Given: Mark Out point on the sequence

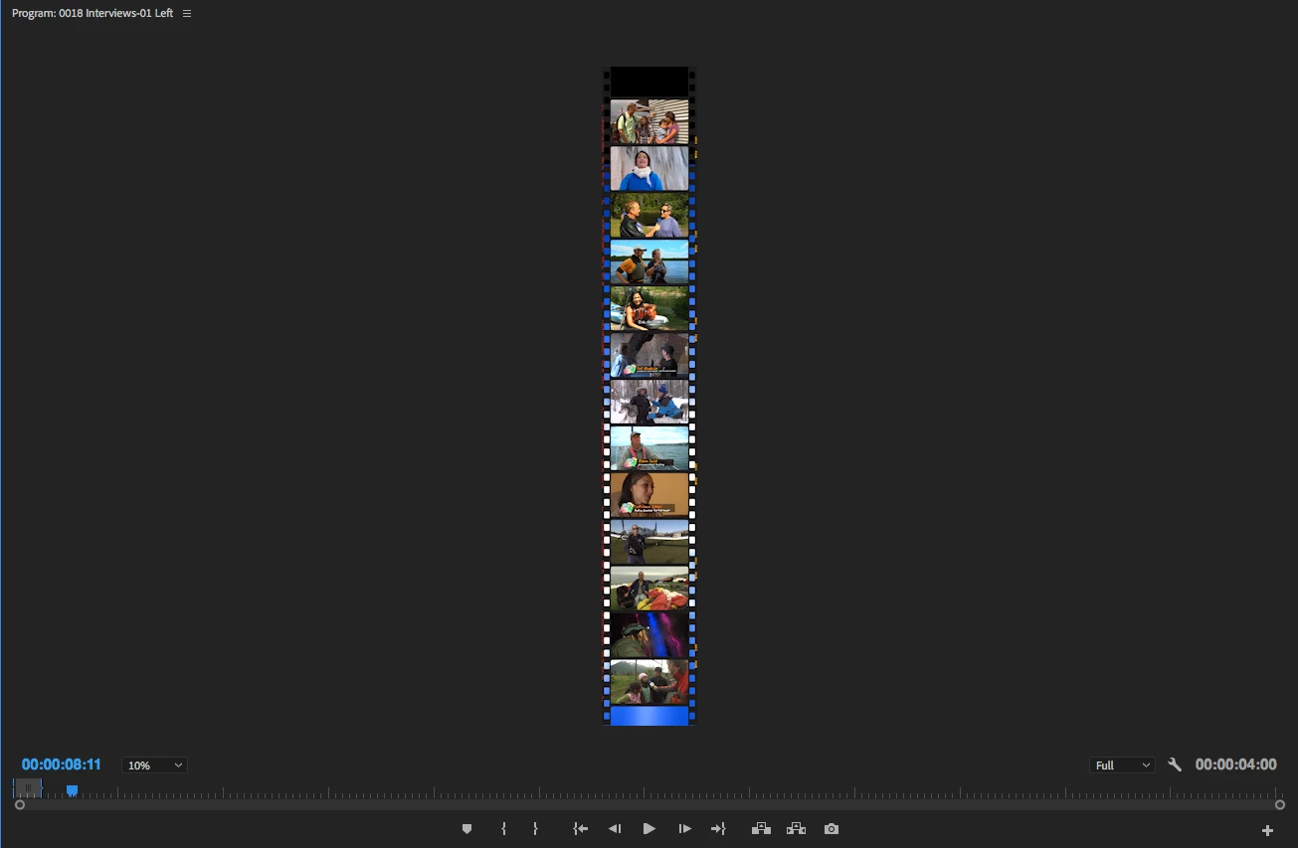Looking at the screenshot, I should pyautogui.click(x=535, y=829).
